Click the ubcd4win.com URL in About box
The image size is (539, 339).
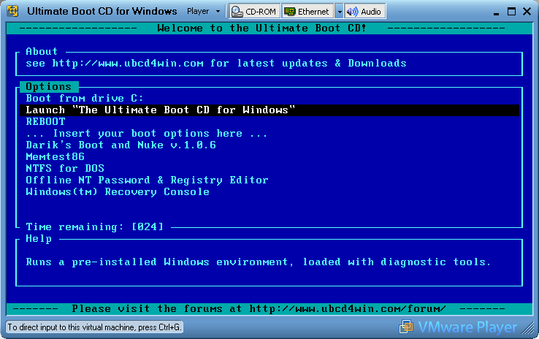click(x=128, y=64)
